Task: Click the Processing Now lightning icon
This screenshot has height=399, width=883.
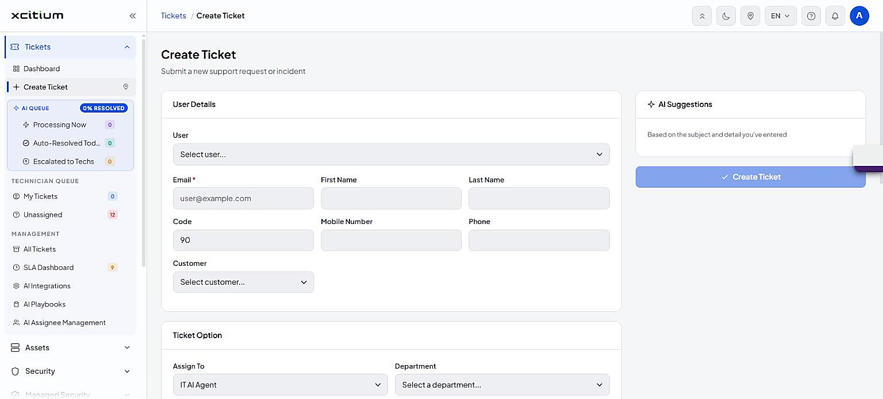Action: [x=26, y=125]
